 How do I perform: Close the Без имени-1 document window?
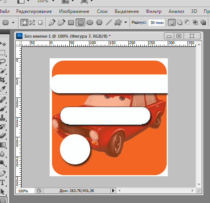[192, 36]
